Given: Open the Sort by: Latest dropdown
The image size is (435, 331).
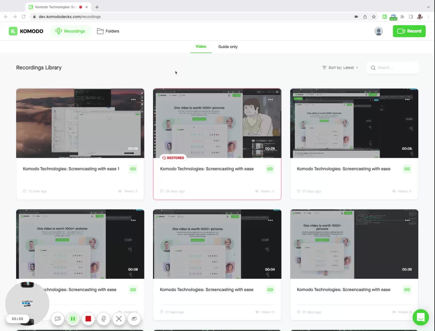Looking at the screenshot, I should (x=340, y=68).
